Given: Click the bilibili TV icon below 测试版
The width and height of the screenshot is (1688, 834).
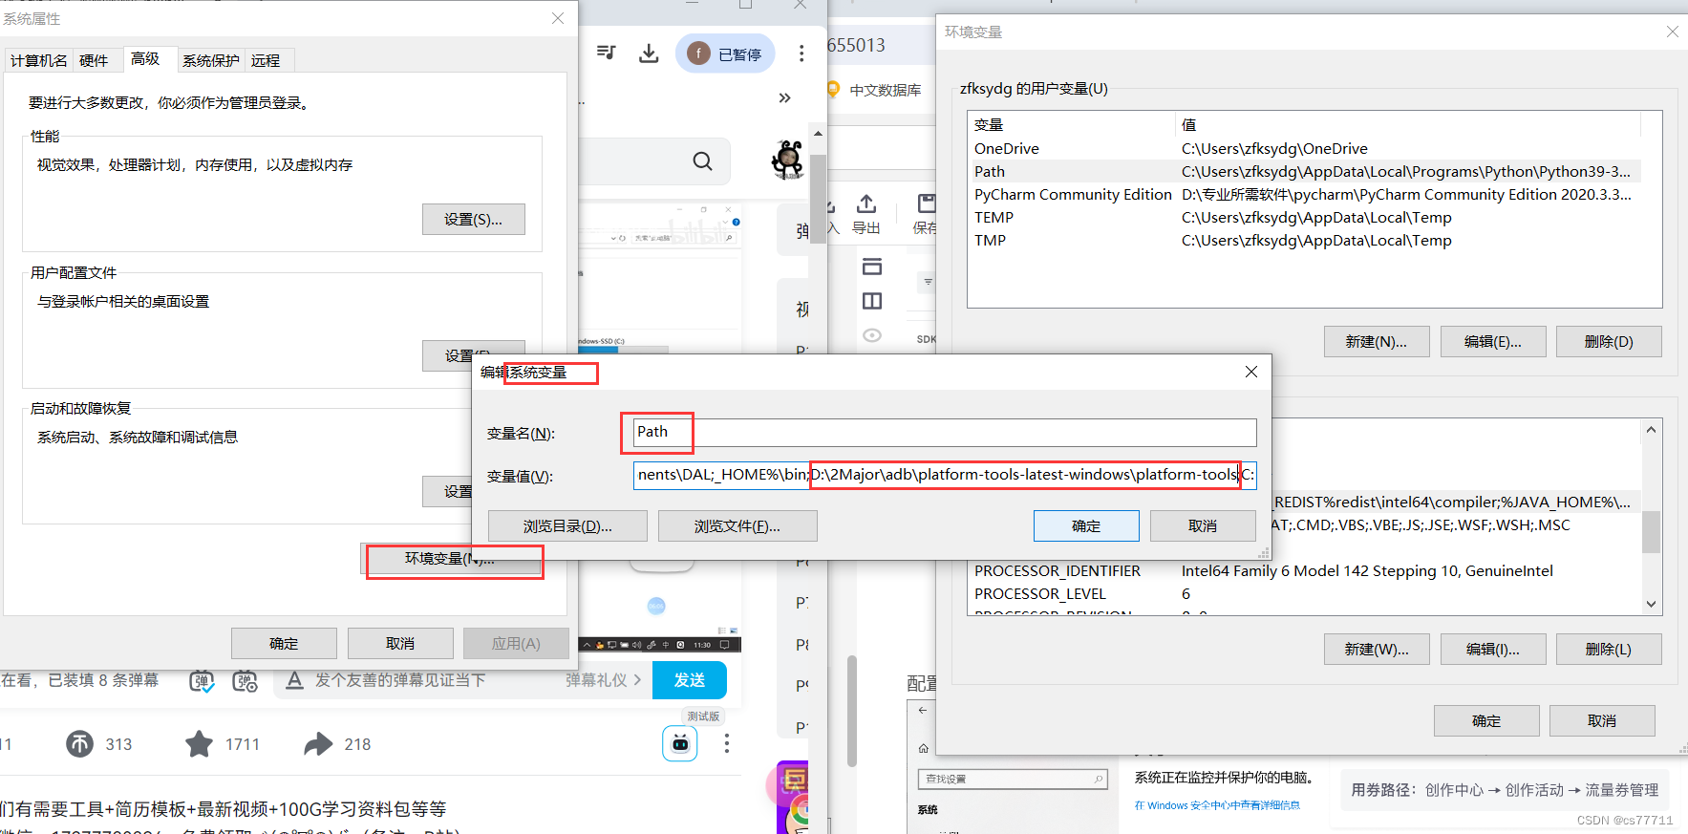Looking at the screenshot, I should point(680,743).
